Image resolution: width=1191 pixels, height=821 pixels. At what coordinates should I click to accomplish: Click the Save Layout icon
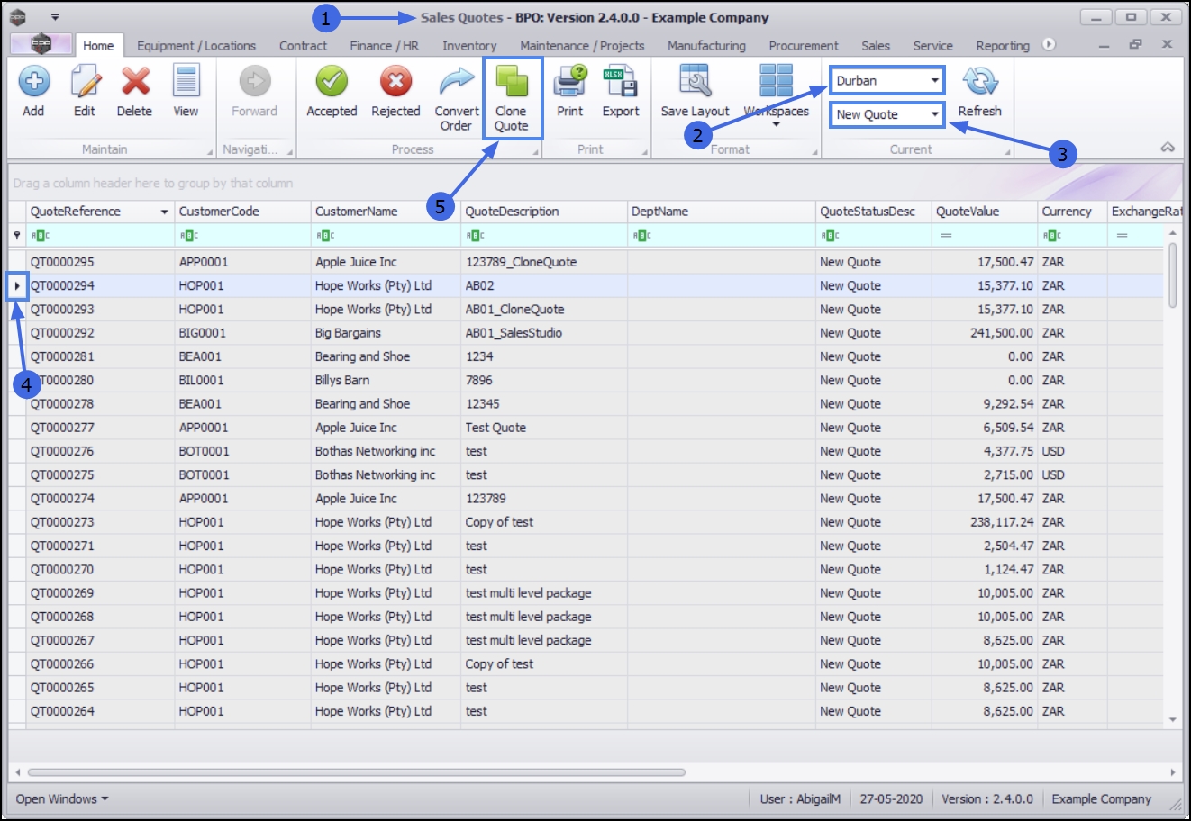[x=696, y=82]
